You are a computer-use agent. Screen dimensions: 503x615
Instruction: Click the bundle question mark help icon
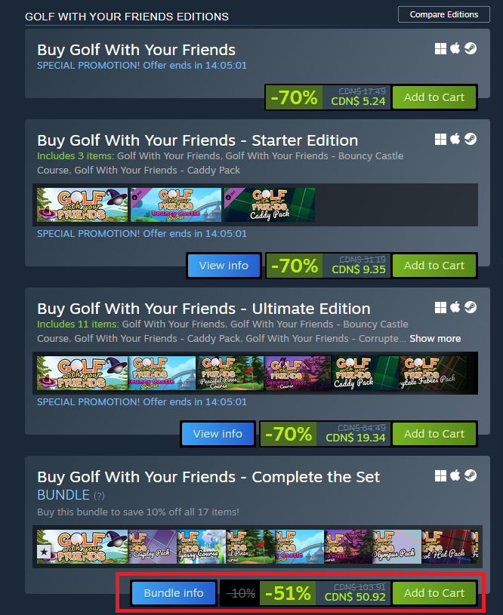[99, 497]
